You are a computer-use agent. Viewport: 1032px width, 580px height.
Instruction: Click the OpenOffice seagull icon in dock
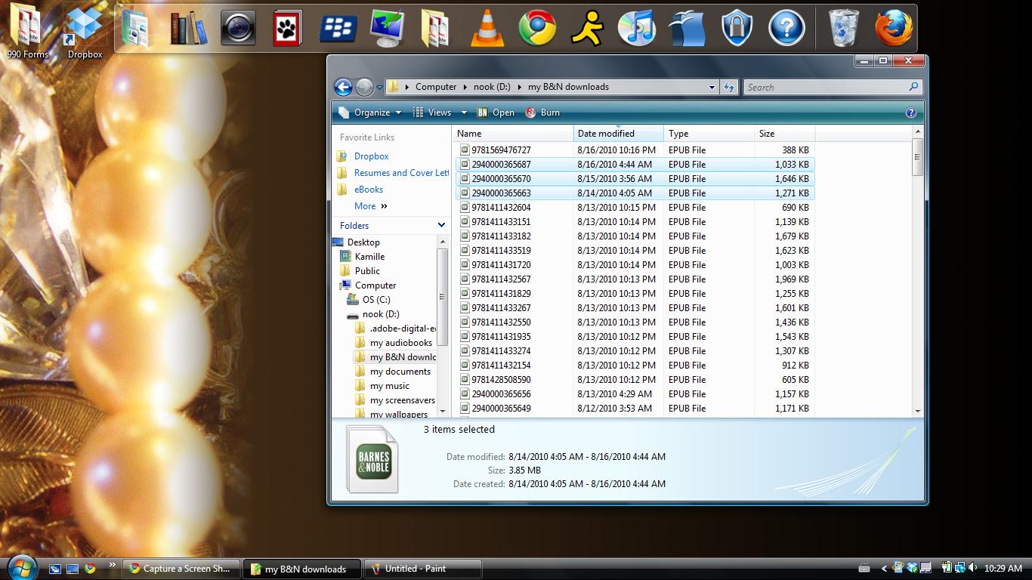coord(686,28)
